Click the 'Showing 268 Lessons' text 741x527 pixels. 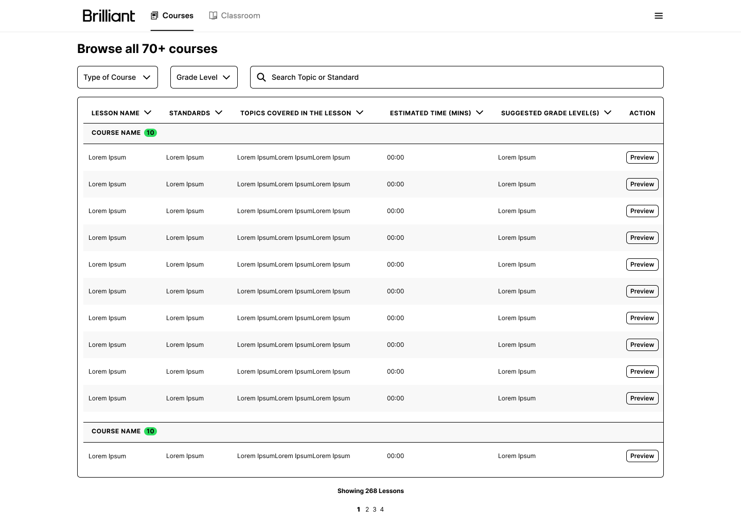tap(370, 491)
